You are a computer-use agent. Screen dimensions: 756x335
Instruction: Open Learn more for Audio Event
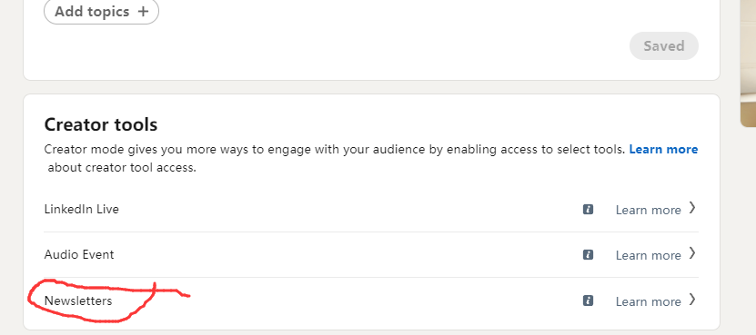click(x=648, y=255)
